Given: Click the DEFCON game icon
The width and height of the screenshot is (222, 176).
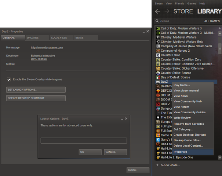Looking at the screenshot, I should pyautogui.click(x=158, y=91).
